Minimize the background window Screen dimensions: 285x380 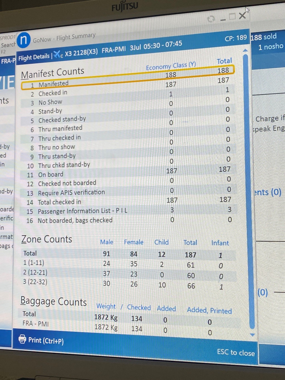[223, 19]
